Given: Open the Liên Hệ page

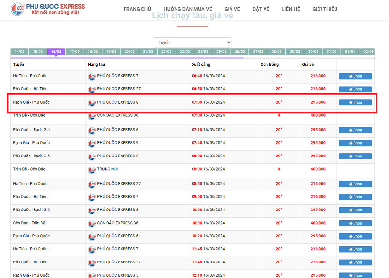Looking at the screenshot, I should tap(291, 9).
